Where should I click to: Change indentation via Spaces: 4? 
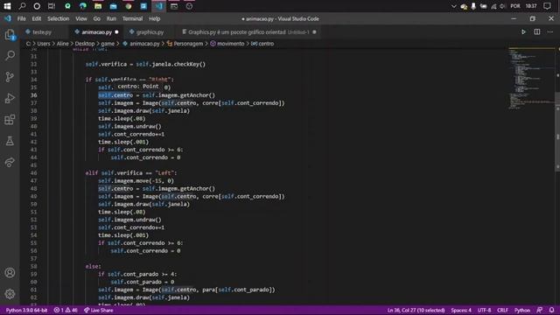tap(461, 310)
